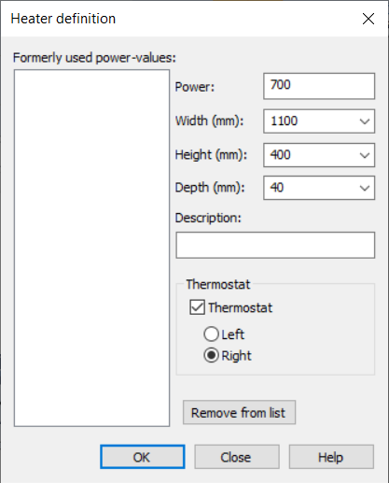Click the Formerly used power-values label
This screenshot has height=483, width=389.
94,58
